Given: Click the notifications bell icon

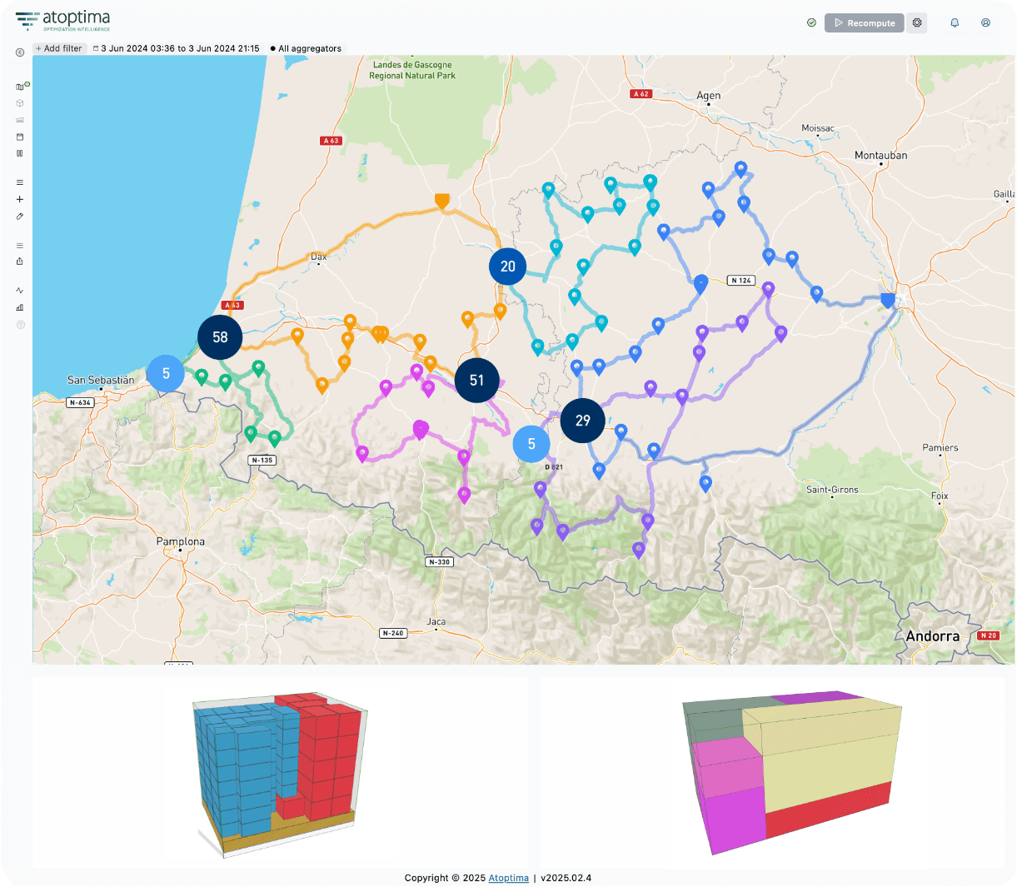Looking at the screenshot, I should click(x=955, y=23).
